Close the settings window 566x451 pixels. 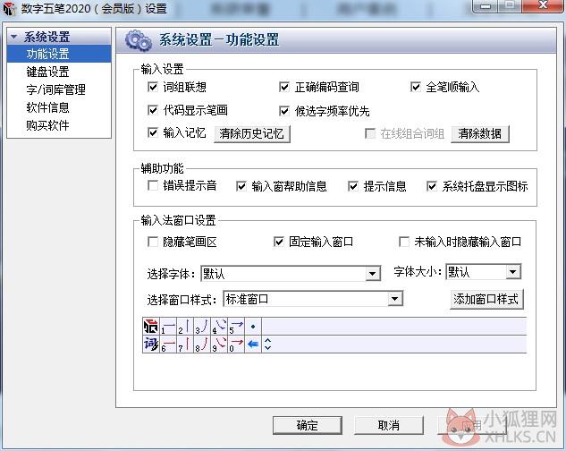(x=543, y=5)
